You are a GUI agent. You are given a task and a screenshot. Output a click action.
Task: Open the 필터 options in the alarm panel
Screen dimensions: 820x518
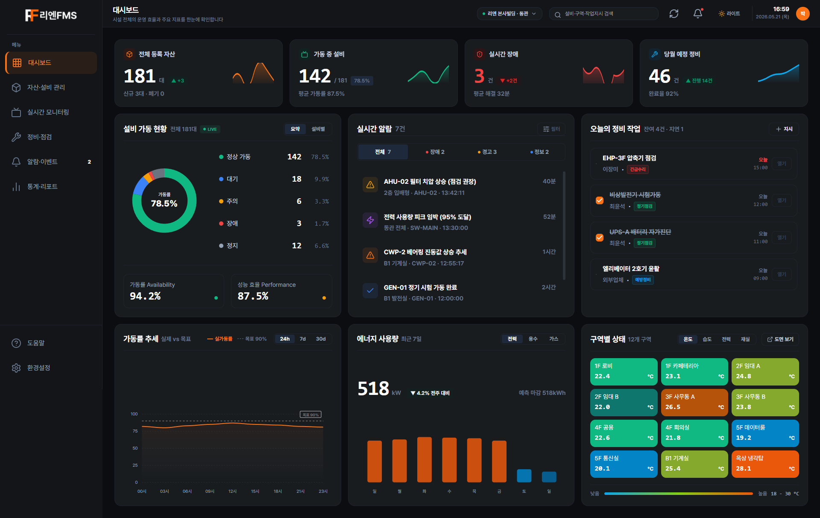coord(551,129)
